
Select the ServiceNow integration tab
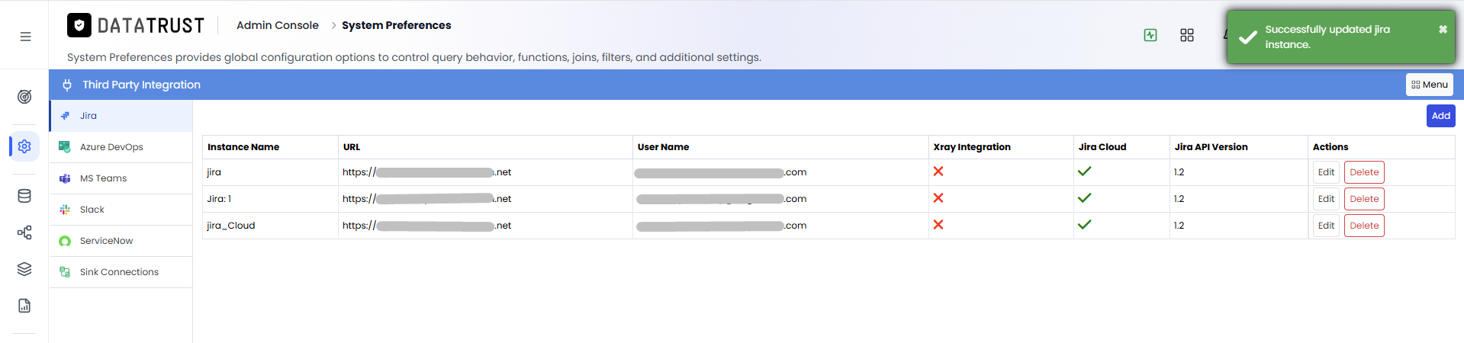click(121, 241)
